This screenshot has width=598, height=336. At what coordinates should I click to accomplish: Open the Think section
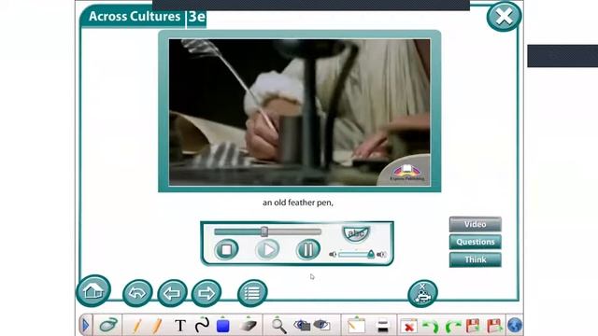(476, 259)
